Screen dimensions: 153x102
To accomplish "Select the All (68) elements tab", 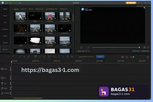I will [16, 9].
